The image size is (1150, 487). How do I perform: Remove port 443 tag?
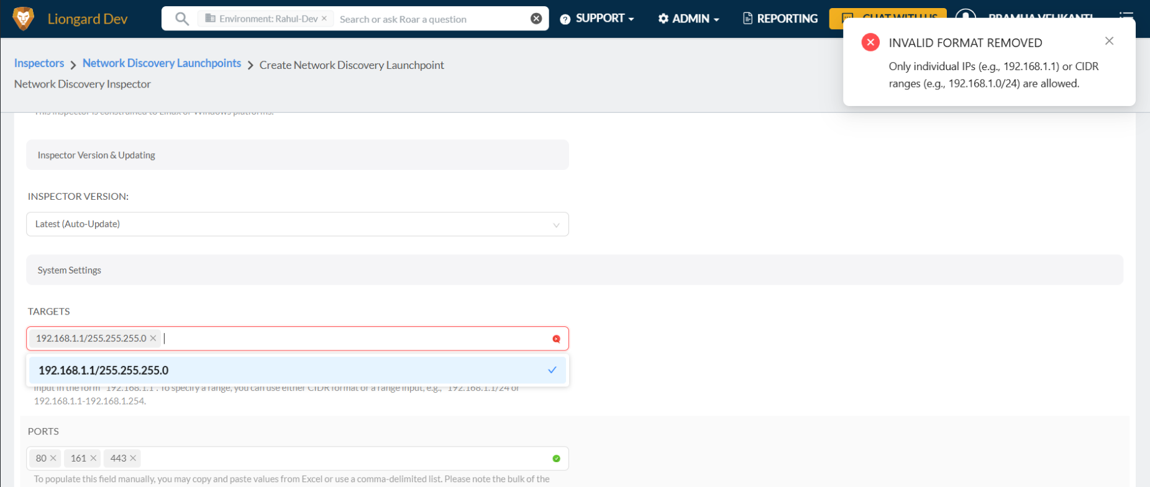133,458
